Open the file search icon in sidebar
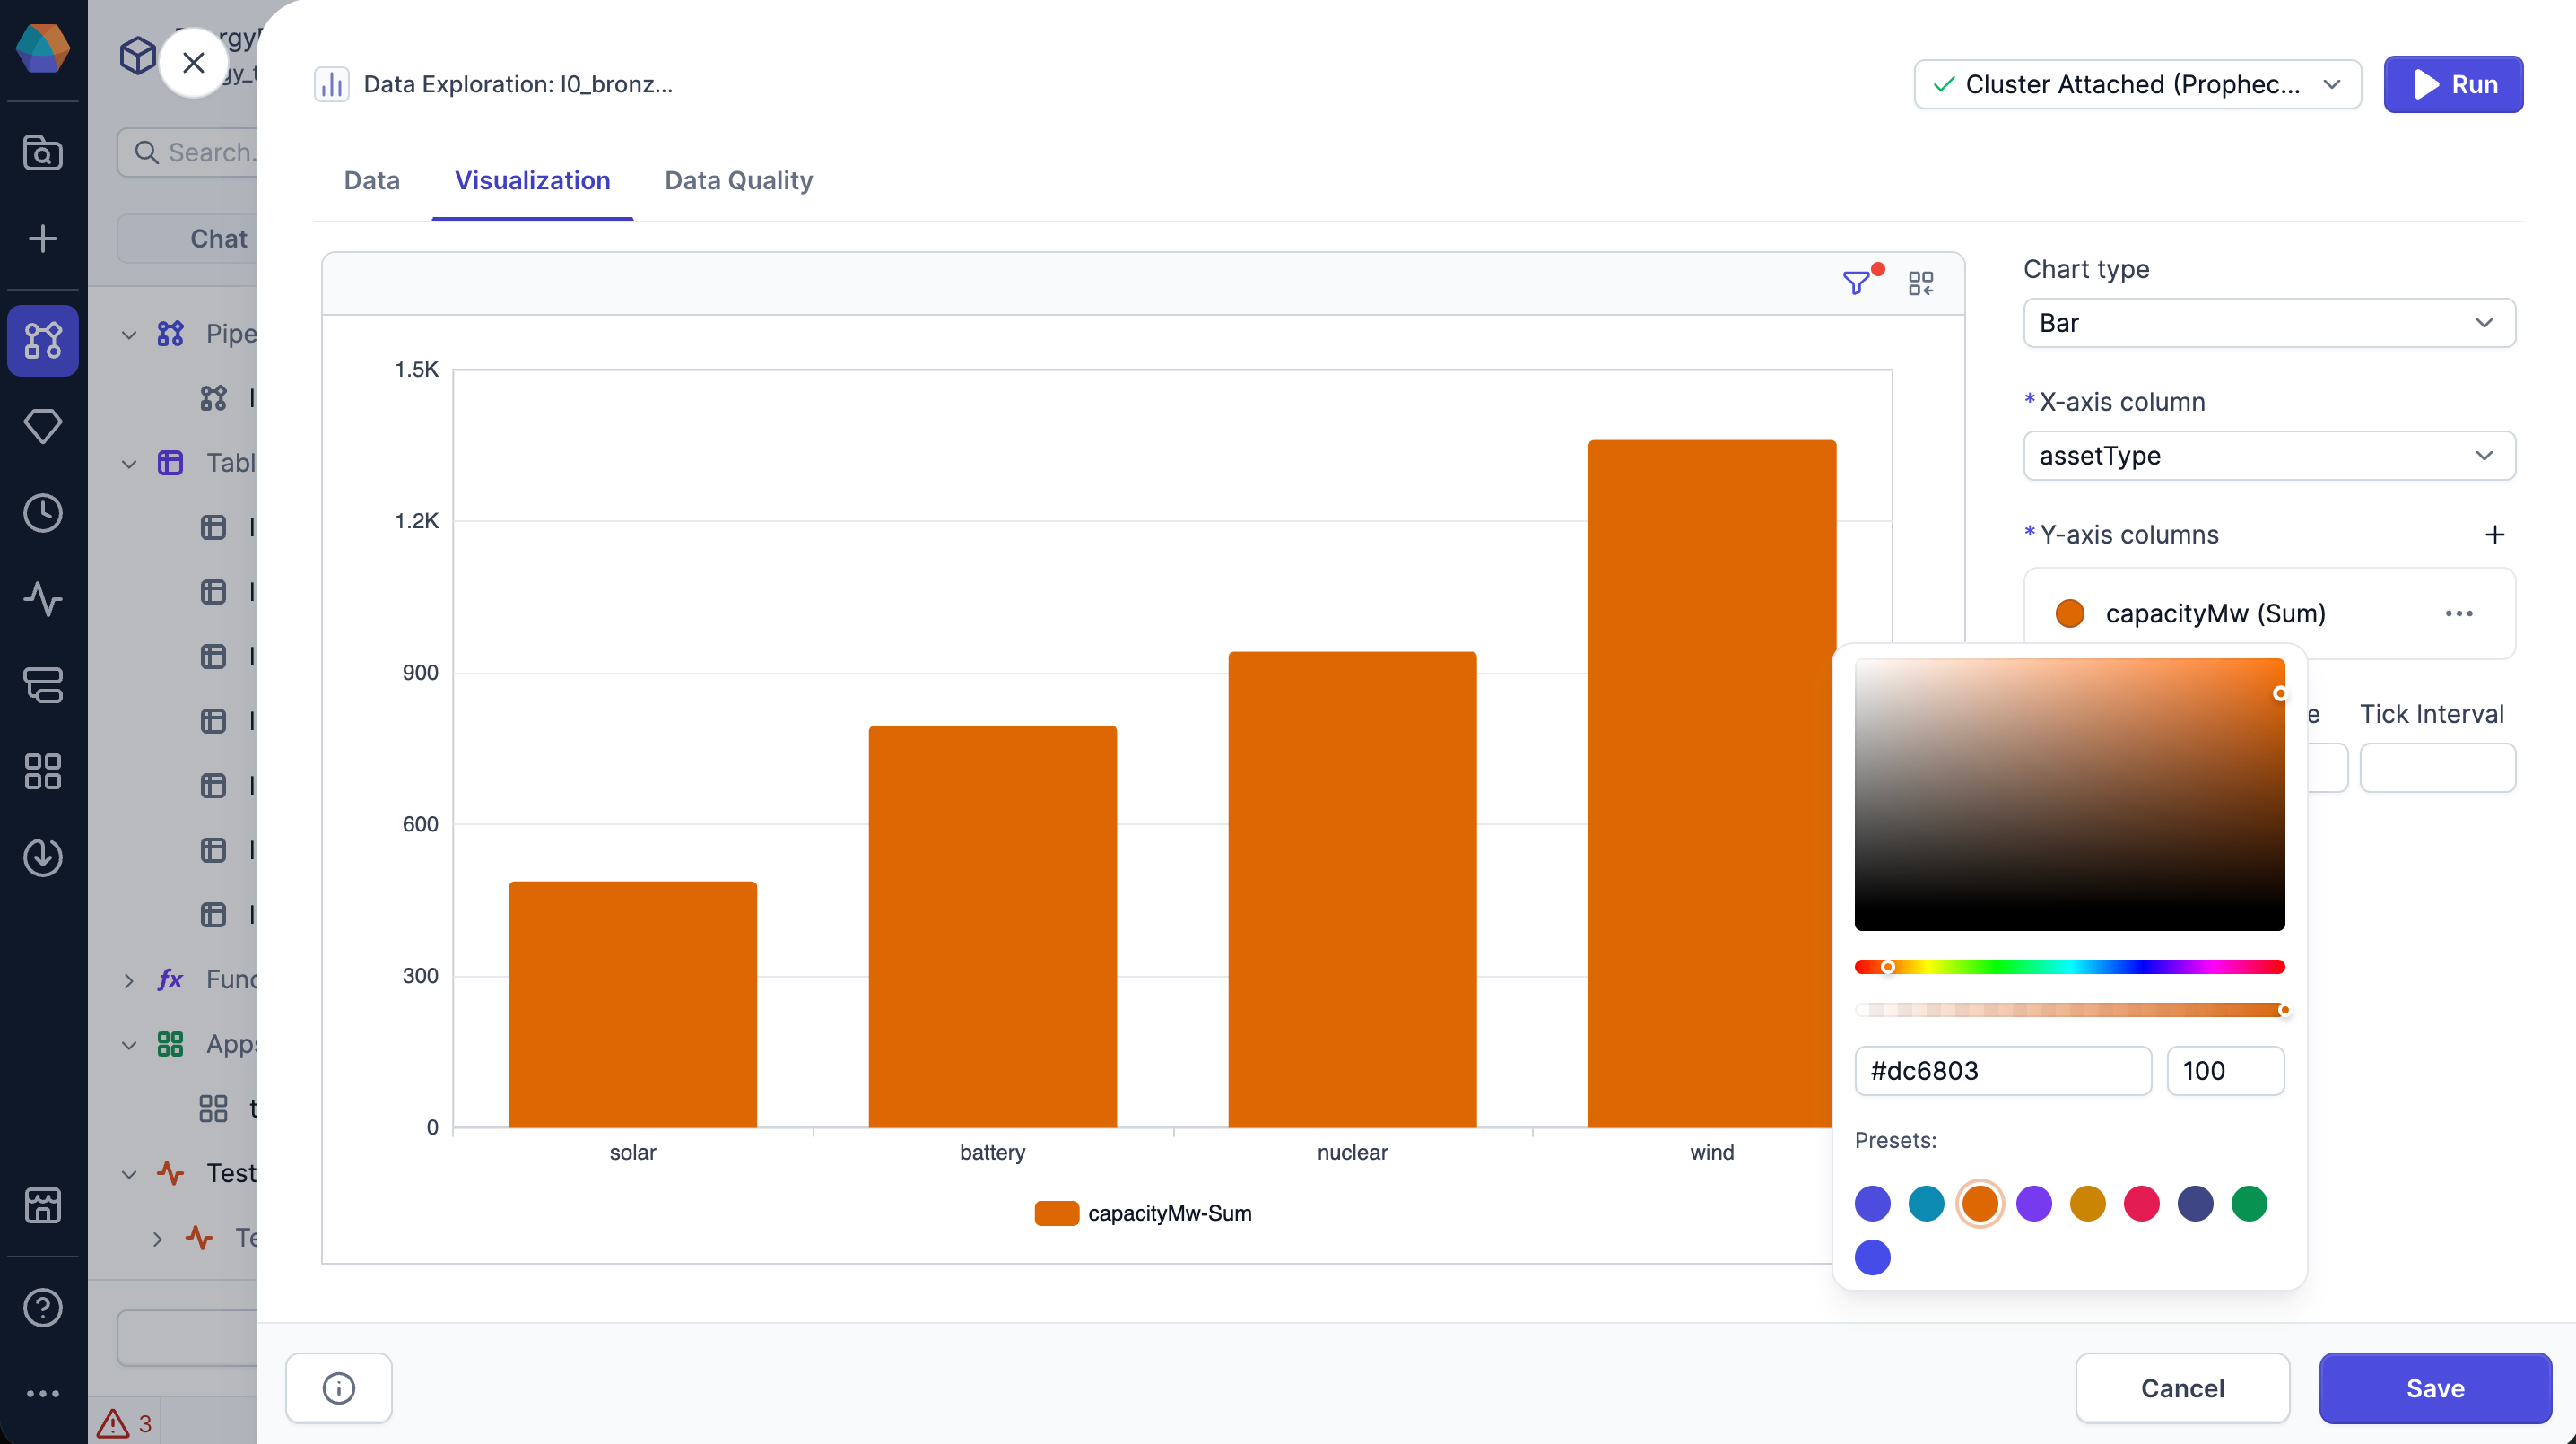Image resolution: width=2576 pixels, height=1444 pixels. 43,153
